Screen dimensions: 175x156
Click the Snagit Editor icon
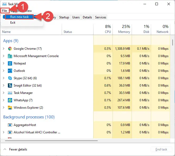pos(10,85)
